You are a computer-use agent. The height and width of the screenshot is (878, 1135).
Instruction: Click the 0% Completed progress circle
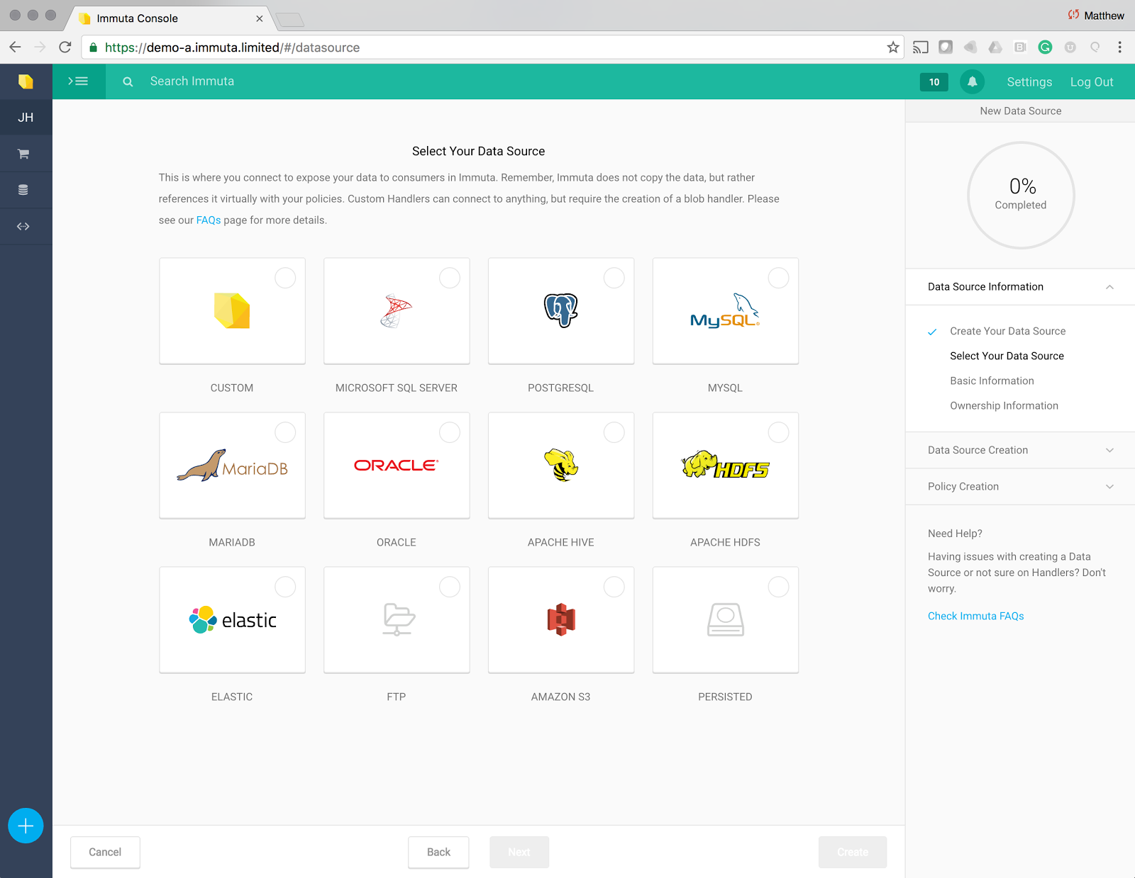click(1021, 195)
